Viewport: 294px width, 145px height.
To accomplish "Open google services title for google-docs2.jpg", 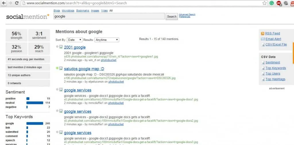I will pyautogui.click(x=78, y=111).
